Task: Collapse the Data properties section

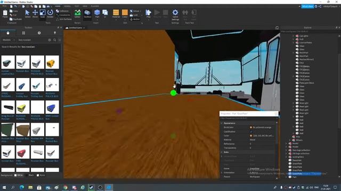Action: pos(222,152)
